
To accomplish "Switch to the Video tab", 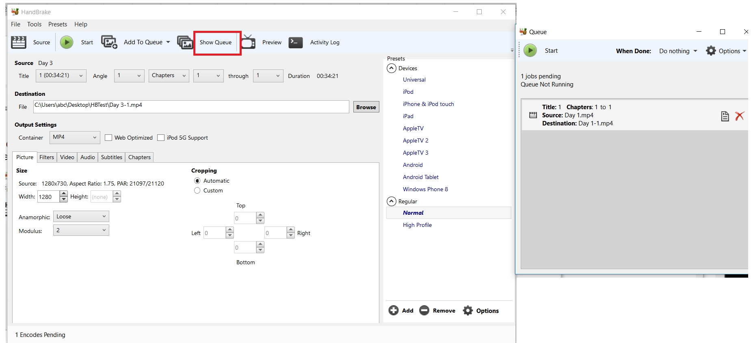I will [67, 157].
